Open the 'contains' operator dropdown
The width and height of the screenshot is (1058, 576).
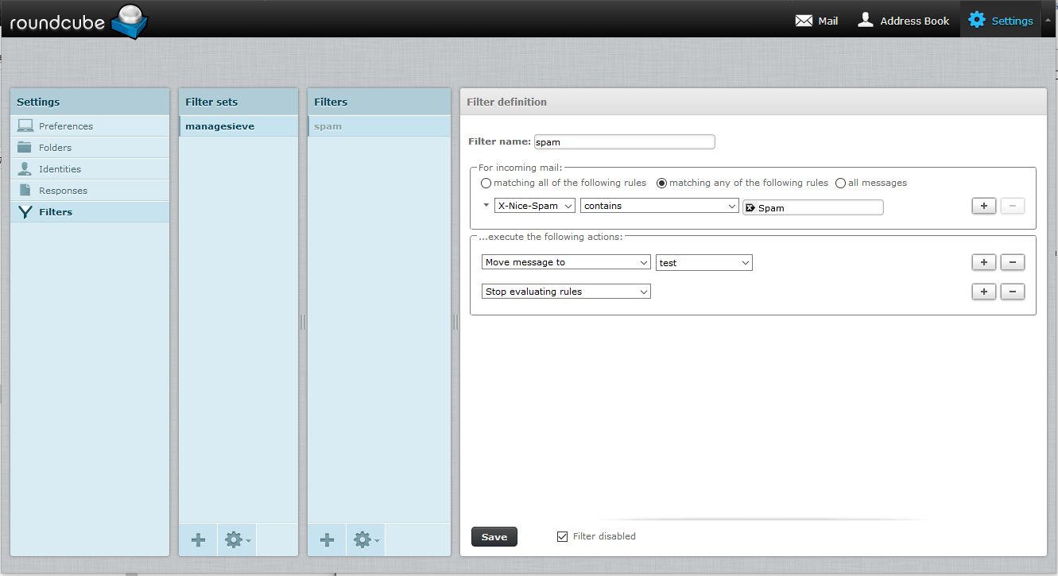coord(660,206)
